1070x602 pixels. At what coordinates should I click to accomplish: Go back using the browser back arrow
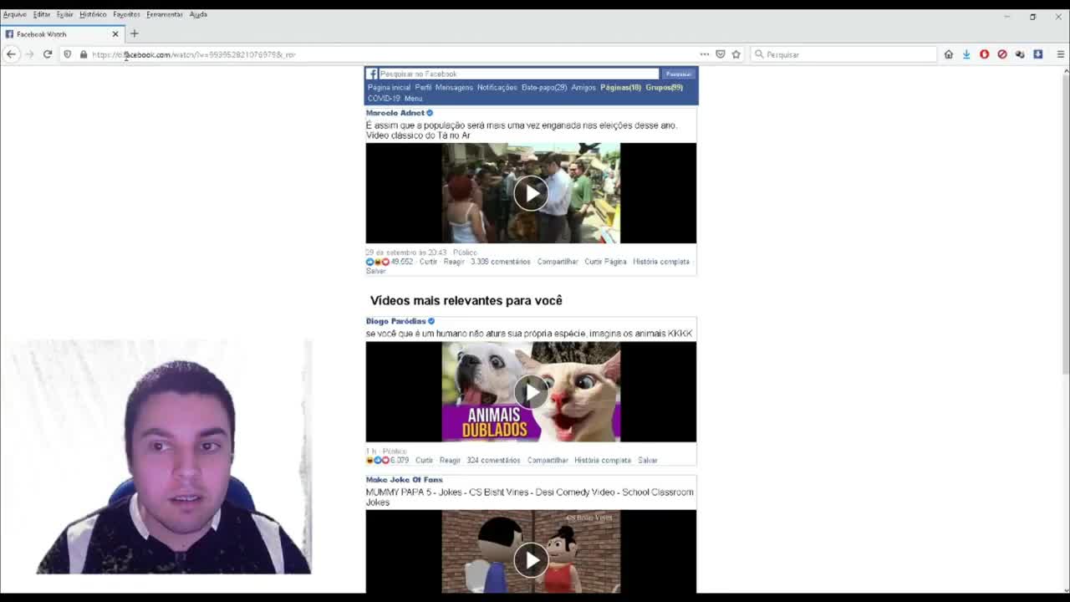point(11,54)
